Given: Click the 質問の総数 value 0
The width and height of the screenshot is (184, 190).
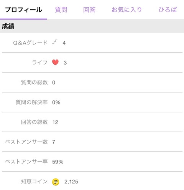Looking at the screenshot, I should (54, 83).
